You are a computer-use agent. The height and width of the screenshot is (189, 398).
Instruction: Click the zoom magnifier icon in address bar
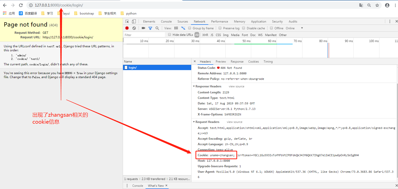(x=369, y=5)
